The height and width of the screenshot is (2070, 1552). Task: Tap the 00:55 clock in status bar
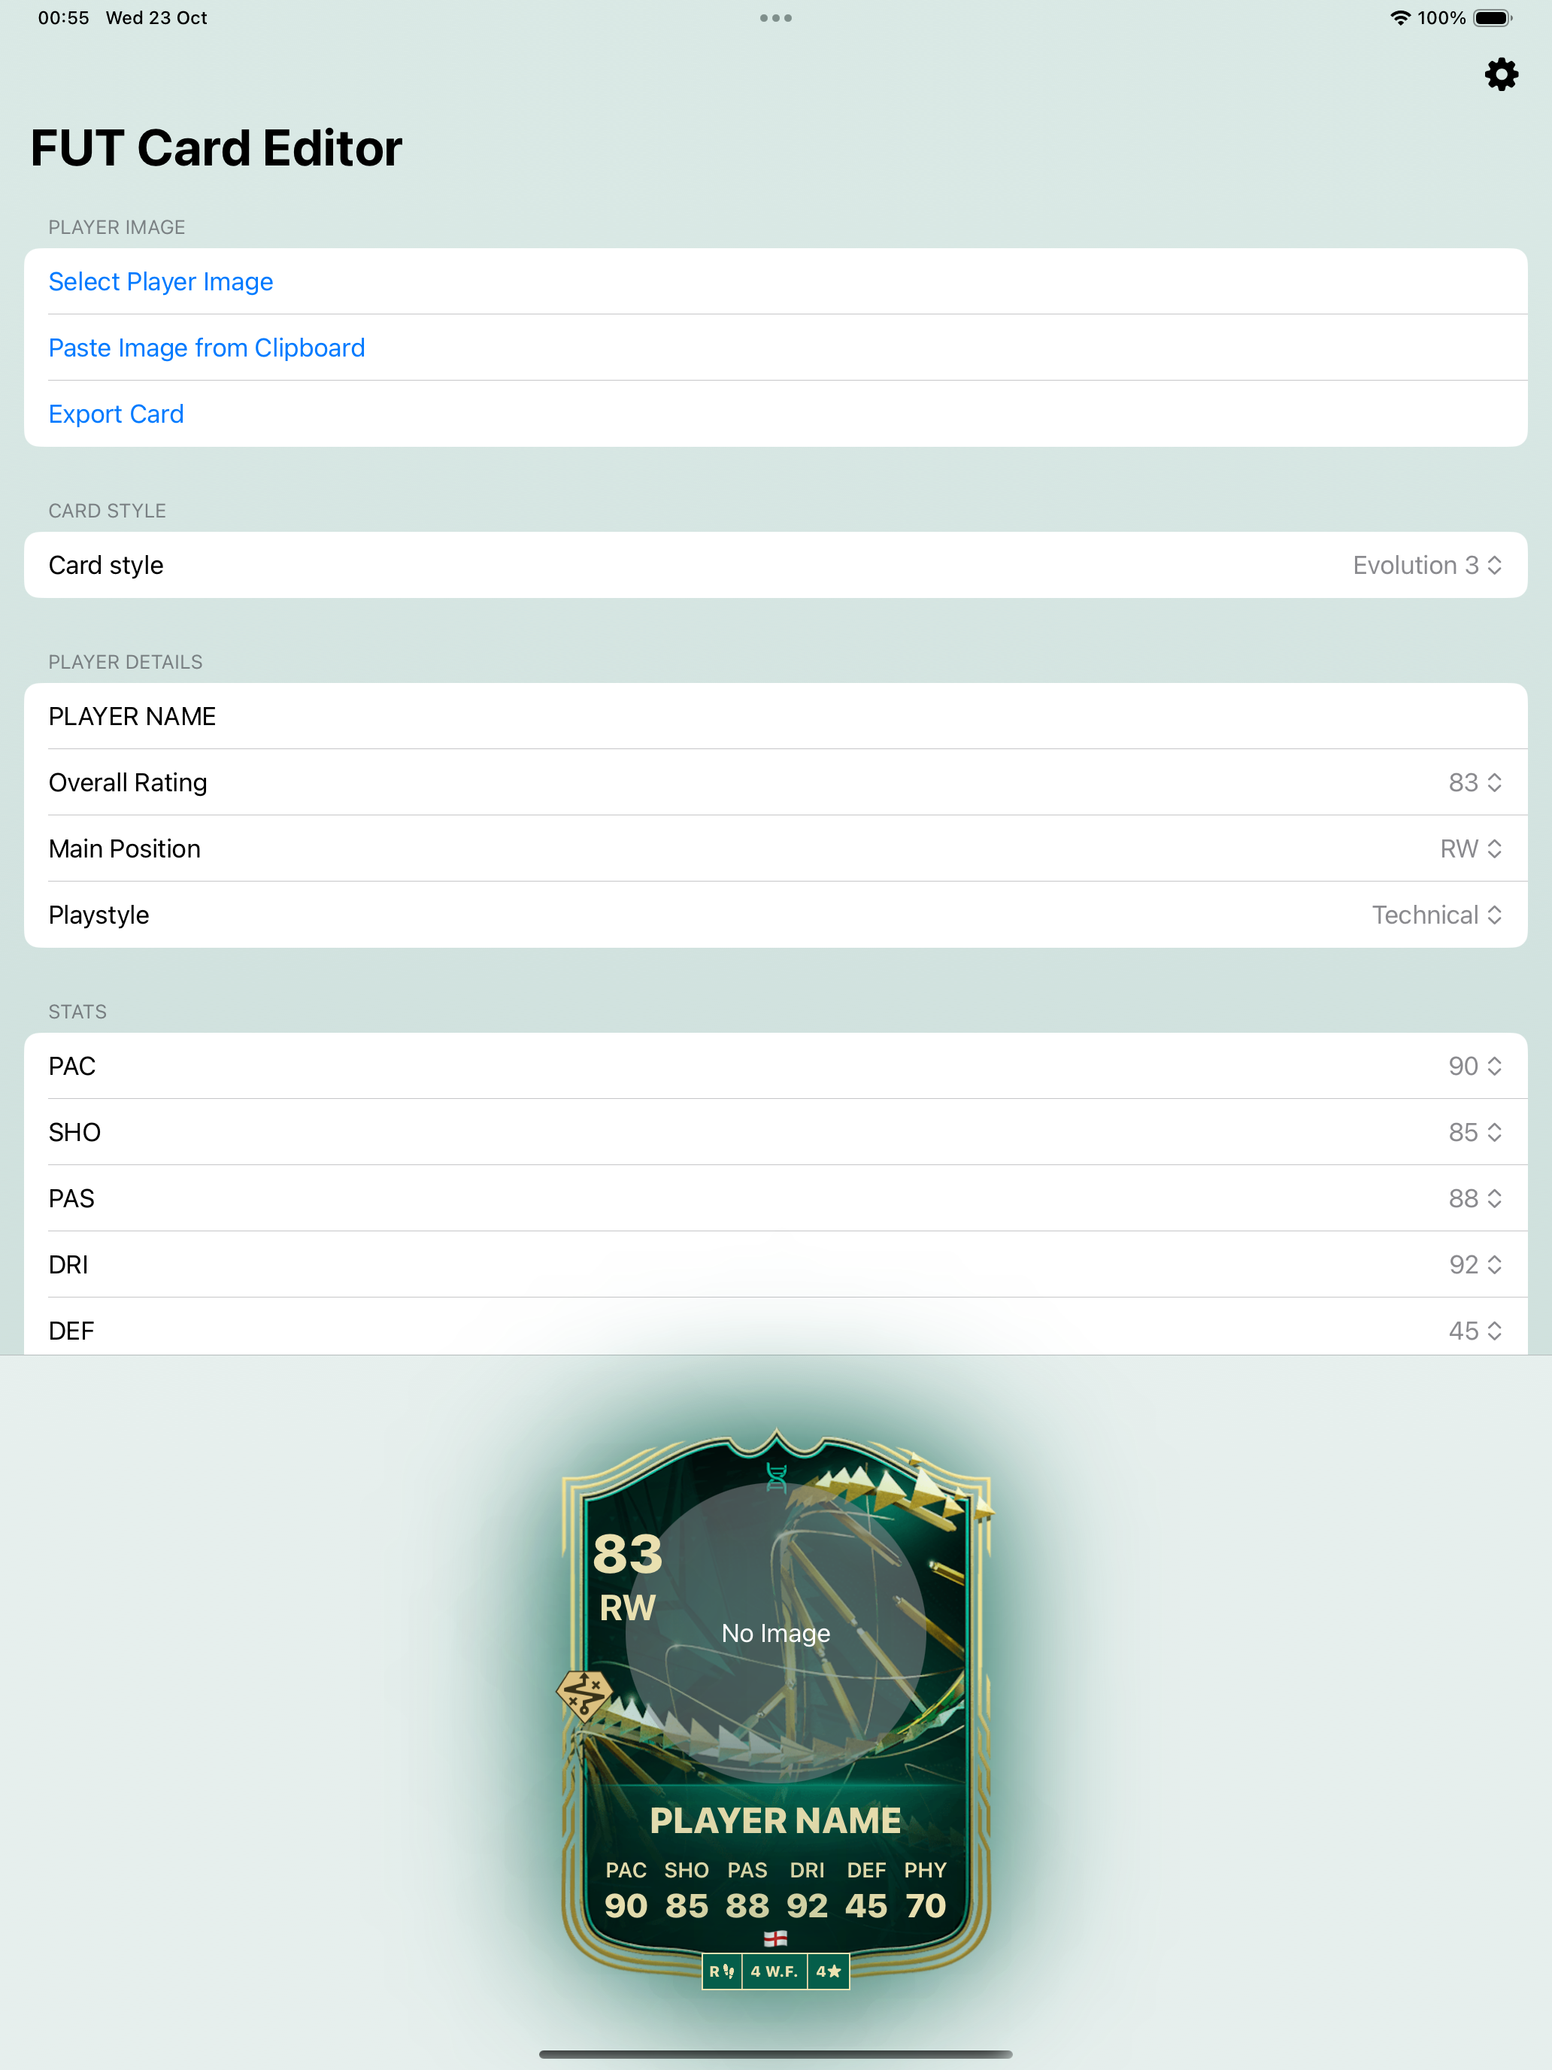click(x=64, y=18)
